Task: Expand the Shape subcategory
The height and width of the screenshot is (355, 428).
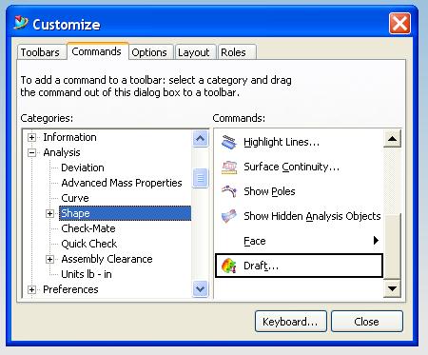Action: pyautogui.click(x=49, y=213)
